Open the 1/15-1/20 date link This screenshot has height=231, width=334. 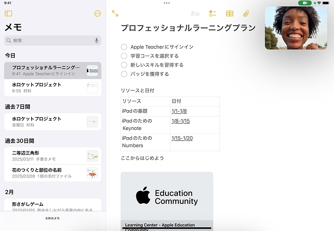point(182,138)
